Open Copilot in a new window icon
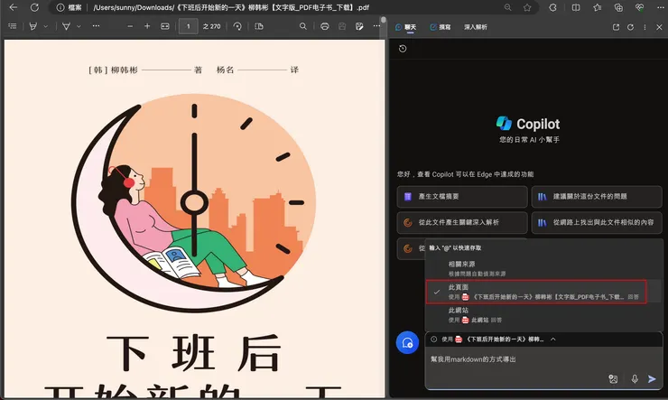Screen dimensions: 668x400 (616, 27)
